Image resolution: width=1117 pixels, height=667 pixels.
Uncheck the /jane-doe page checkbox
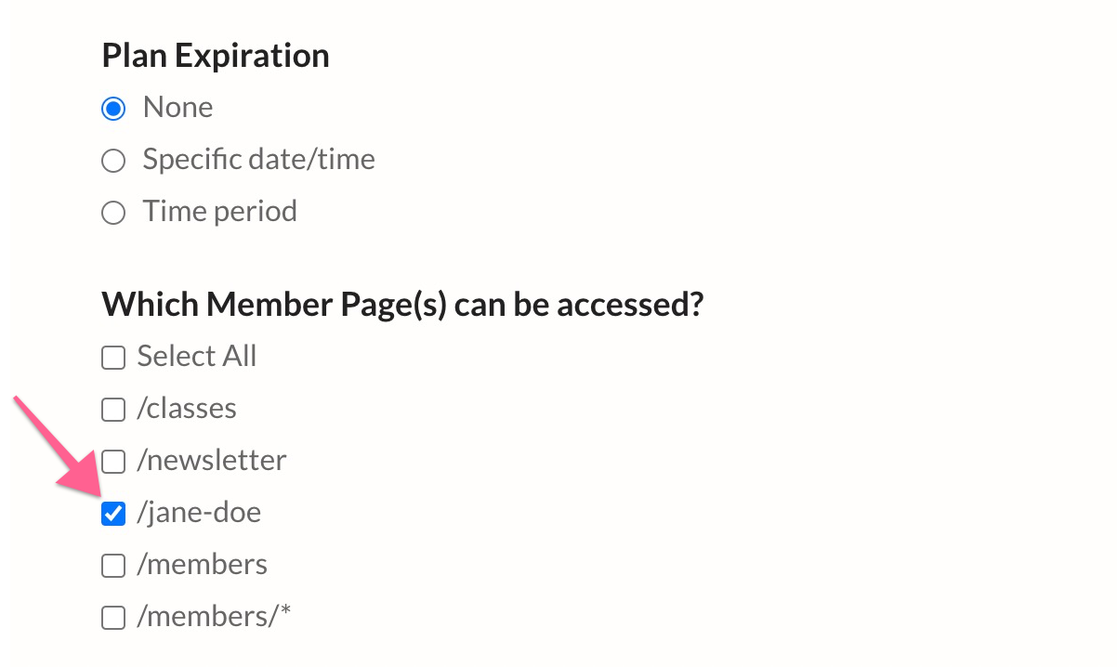[112, 513]
